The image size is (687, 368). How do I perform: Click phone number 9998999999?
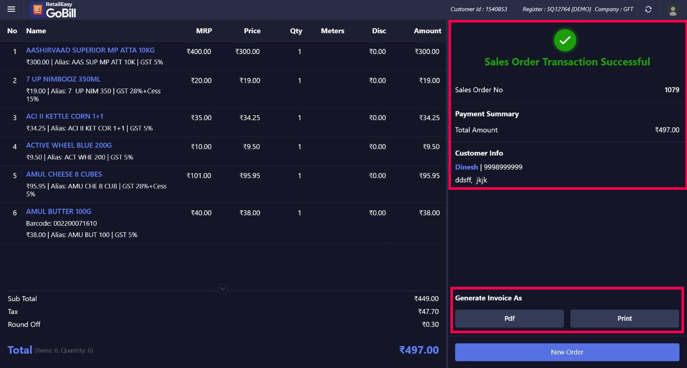pos(503,167)
